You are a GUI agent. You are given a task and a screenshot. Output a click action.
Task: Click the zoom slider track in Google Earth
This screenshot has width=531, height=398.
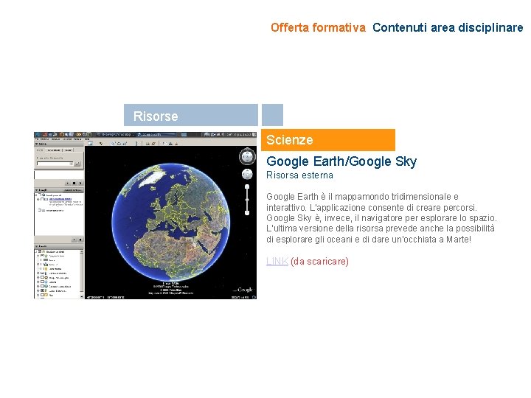click(x=247, y=200)
